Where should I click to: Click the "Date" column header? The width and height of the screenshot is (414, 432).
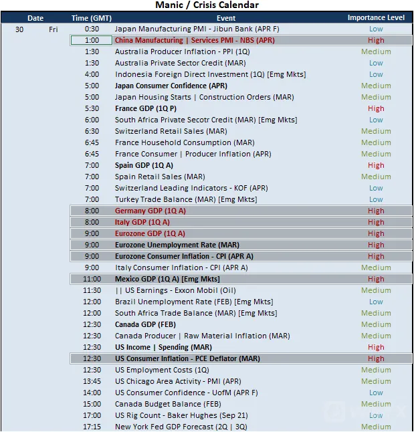coord(35,18)
